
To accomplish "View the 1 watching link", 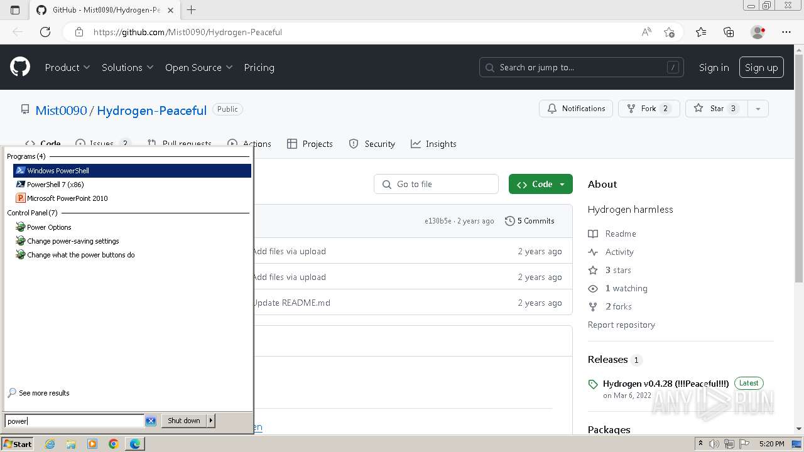I will click(618, 288).
